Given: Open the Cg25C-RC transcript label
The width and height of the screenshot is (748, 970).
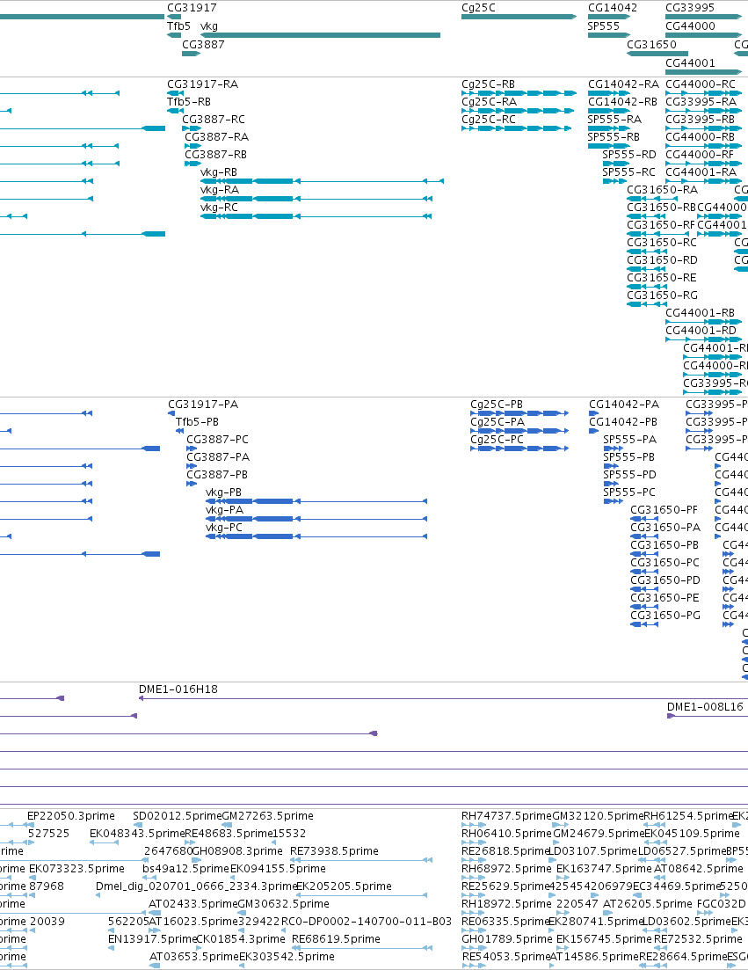Looking at the screenshot, I should tap(489, 120).
